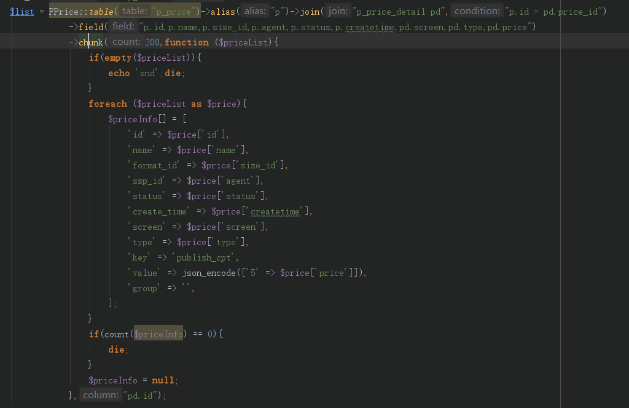Click the foreach keyword
This screenshot has width=629, height=408.
pos(107,104)
